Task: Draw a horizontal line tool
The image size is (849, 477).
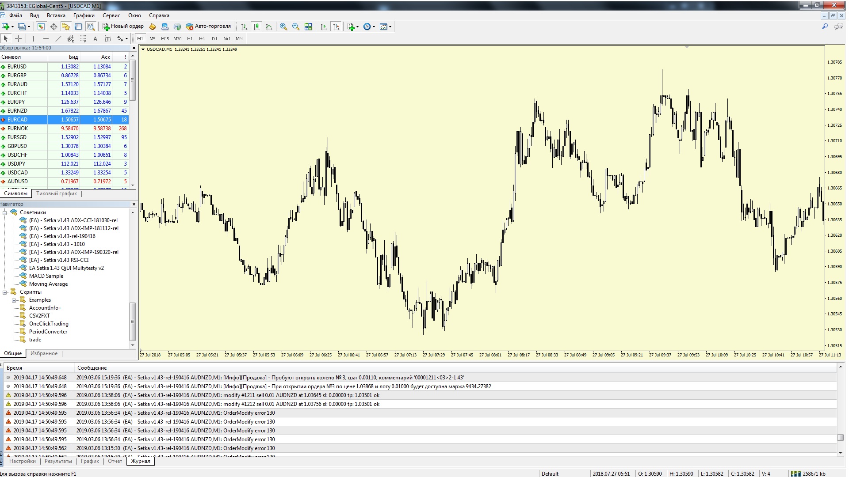Action: (45, 38)
